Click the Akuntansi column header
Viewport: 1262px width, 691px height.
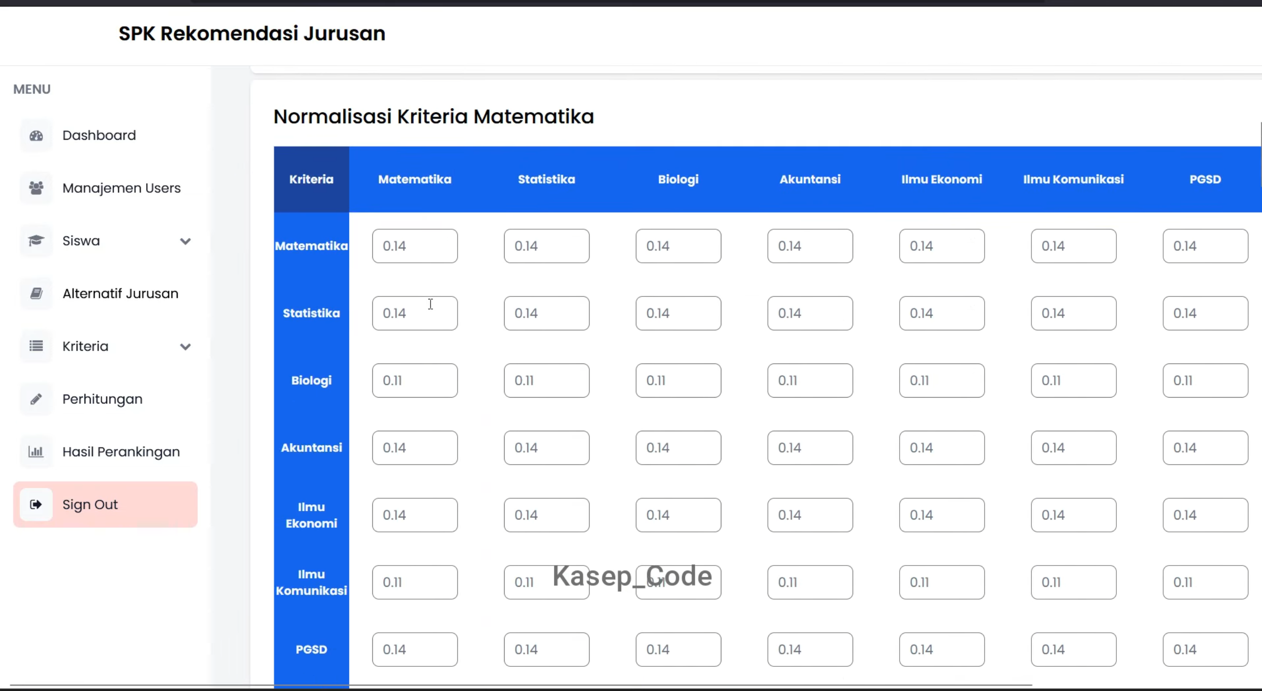tap(810, 179)
